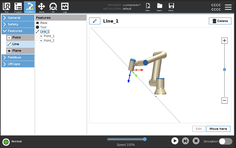Collapse the Features section
Viewport: 236px width, 148px height.
point(18,31)
